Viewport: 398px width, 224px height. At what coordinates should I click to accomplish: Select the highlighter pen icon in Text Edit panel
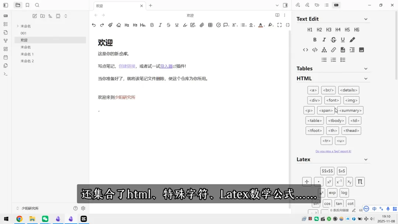point(352,39)
